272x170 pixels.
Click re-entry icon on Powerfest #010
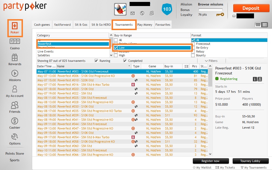coord(136,80)
